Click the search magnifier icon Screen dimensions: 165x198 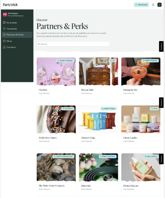click(39, 44)
